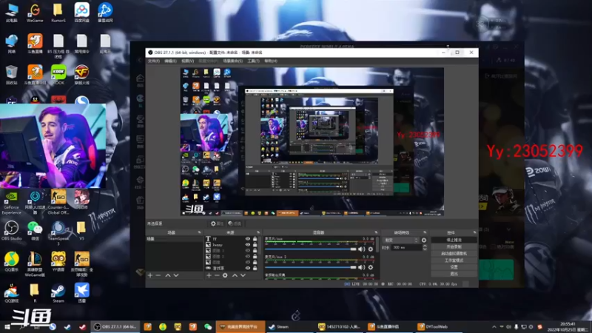Open the OBS Studio desktop shortcut
The image size is (592, 333).
coord(11,231)
